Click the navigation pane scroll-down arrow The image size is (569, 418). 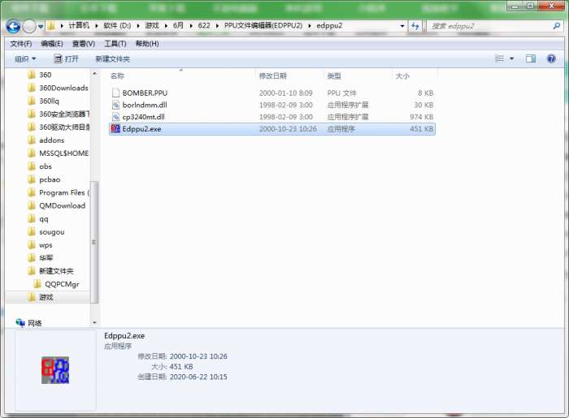(94, 322)
